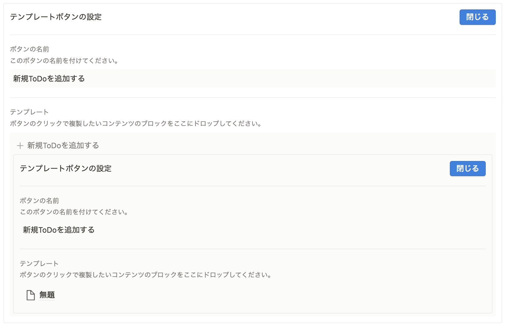Click the 新規ToDoを追加する template button label
Viewport: 507px width, 325px height.
pyautogui.click(x=63, y=145)
